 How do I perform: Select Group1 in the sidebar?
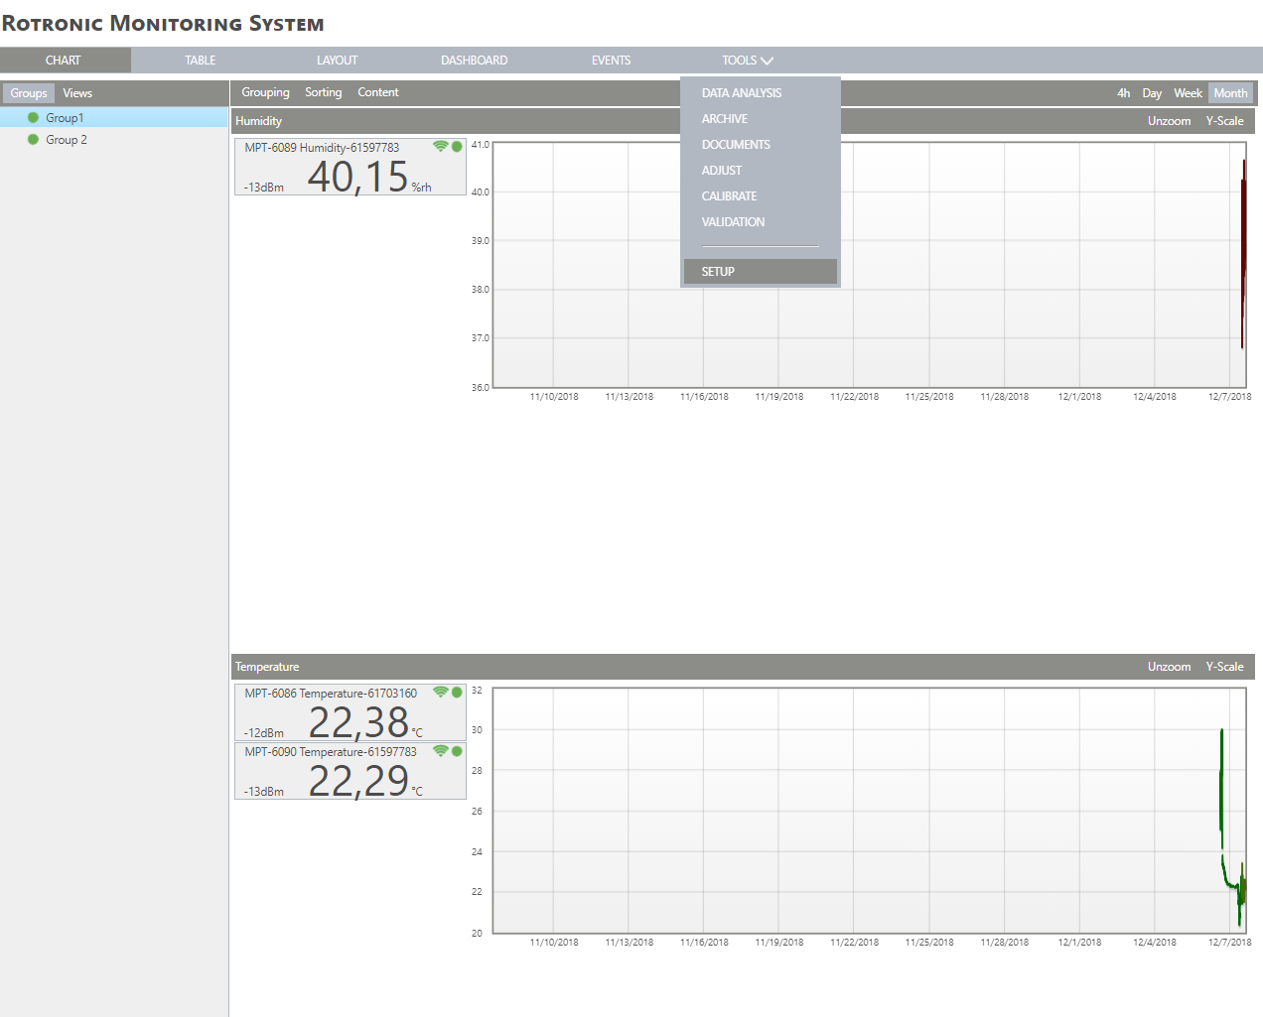tap(114, 118)
